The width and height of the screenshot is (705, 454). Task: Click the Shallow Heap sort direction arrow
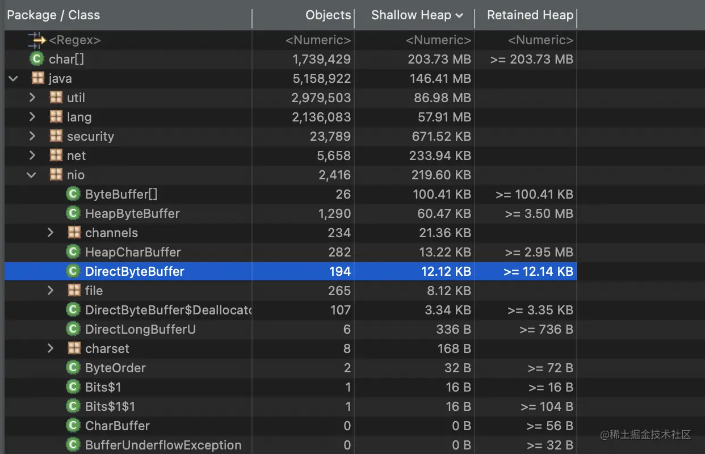coord(459,16)
